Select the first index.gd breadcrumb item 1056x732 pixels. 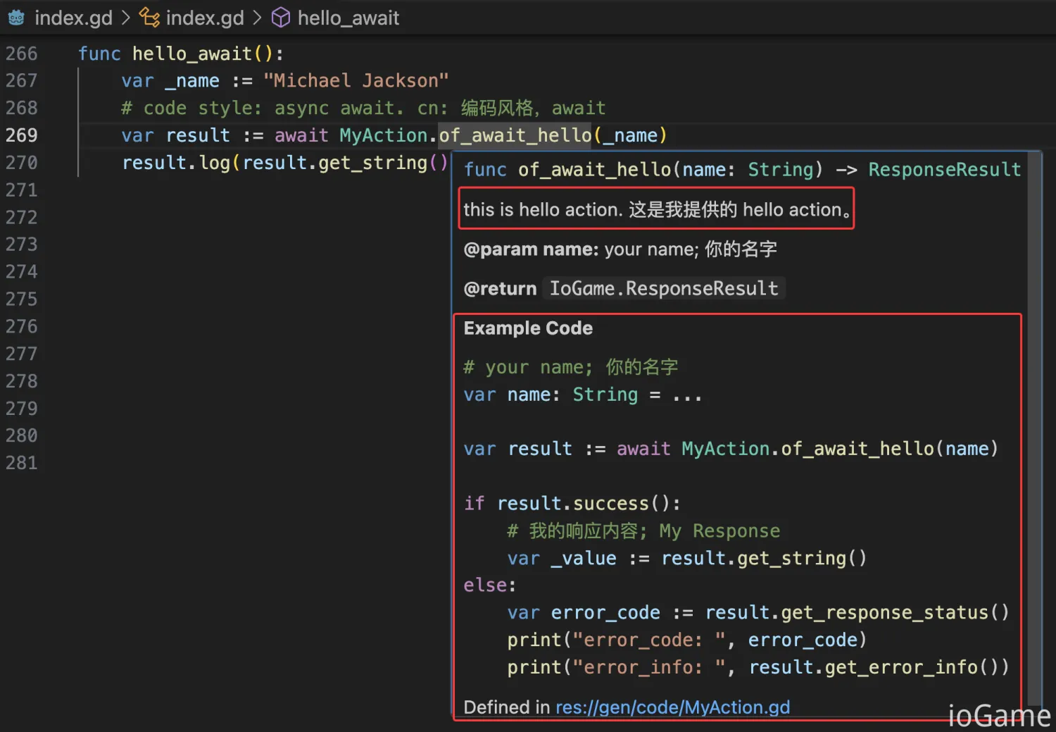[x=73, y=18]
